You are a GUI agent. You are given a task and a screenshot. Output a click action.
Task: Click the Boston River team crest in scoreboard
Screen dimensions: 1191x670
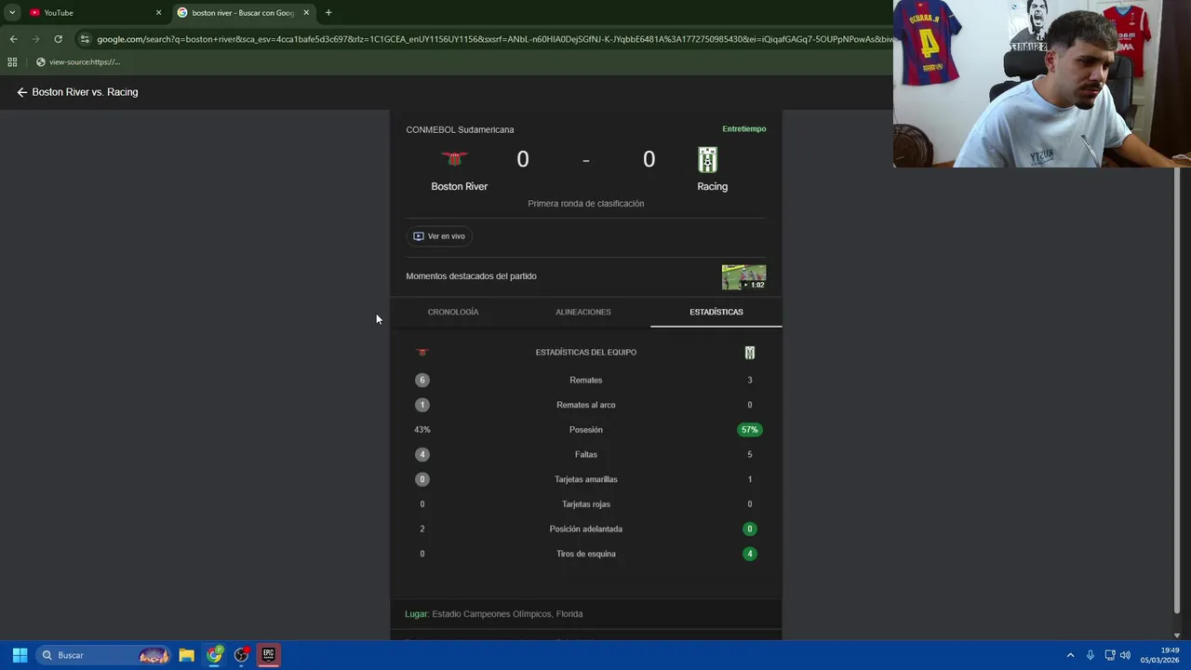pyautogui.click(x=455, y=159)
